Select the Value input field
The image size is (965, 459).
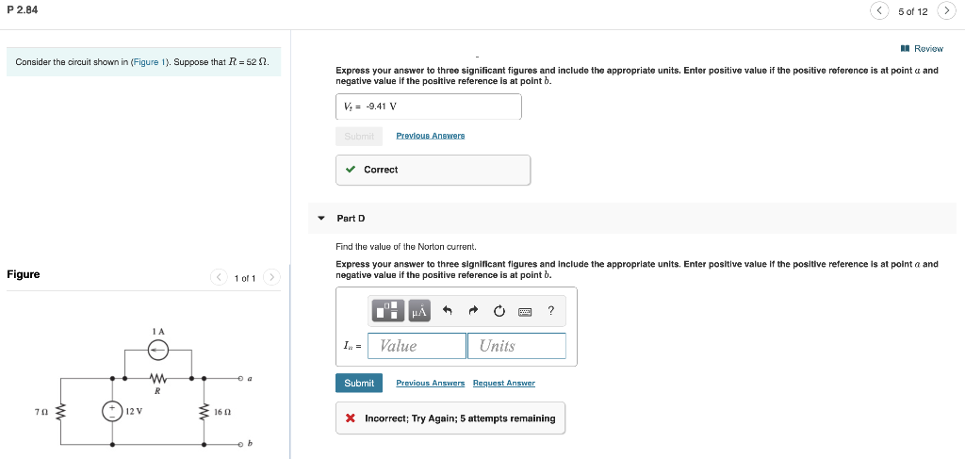pyautogui.click(x=417, y=346)
